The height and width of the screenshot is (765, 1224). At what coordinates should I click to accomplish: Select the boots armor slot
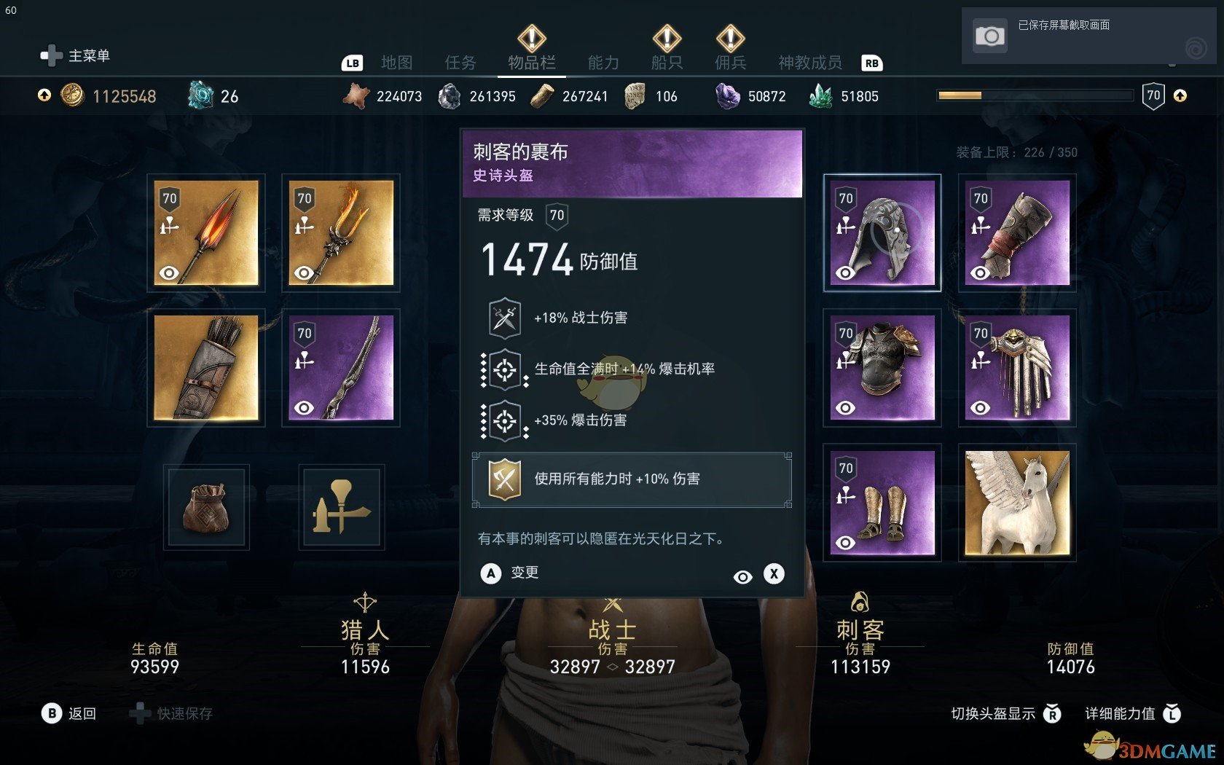(882, 503)
